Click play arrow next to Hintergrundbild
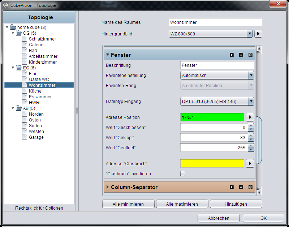Image resolution: width=289 pixels, height=227 pixels. 258,34
